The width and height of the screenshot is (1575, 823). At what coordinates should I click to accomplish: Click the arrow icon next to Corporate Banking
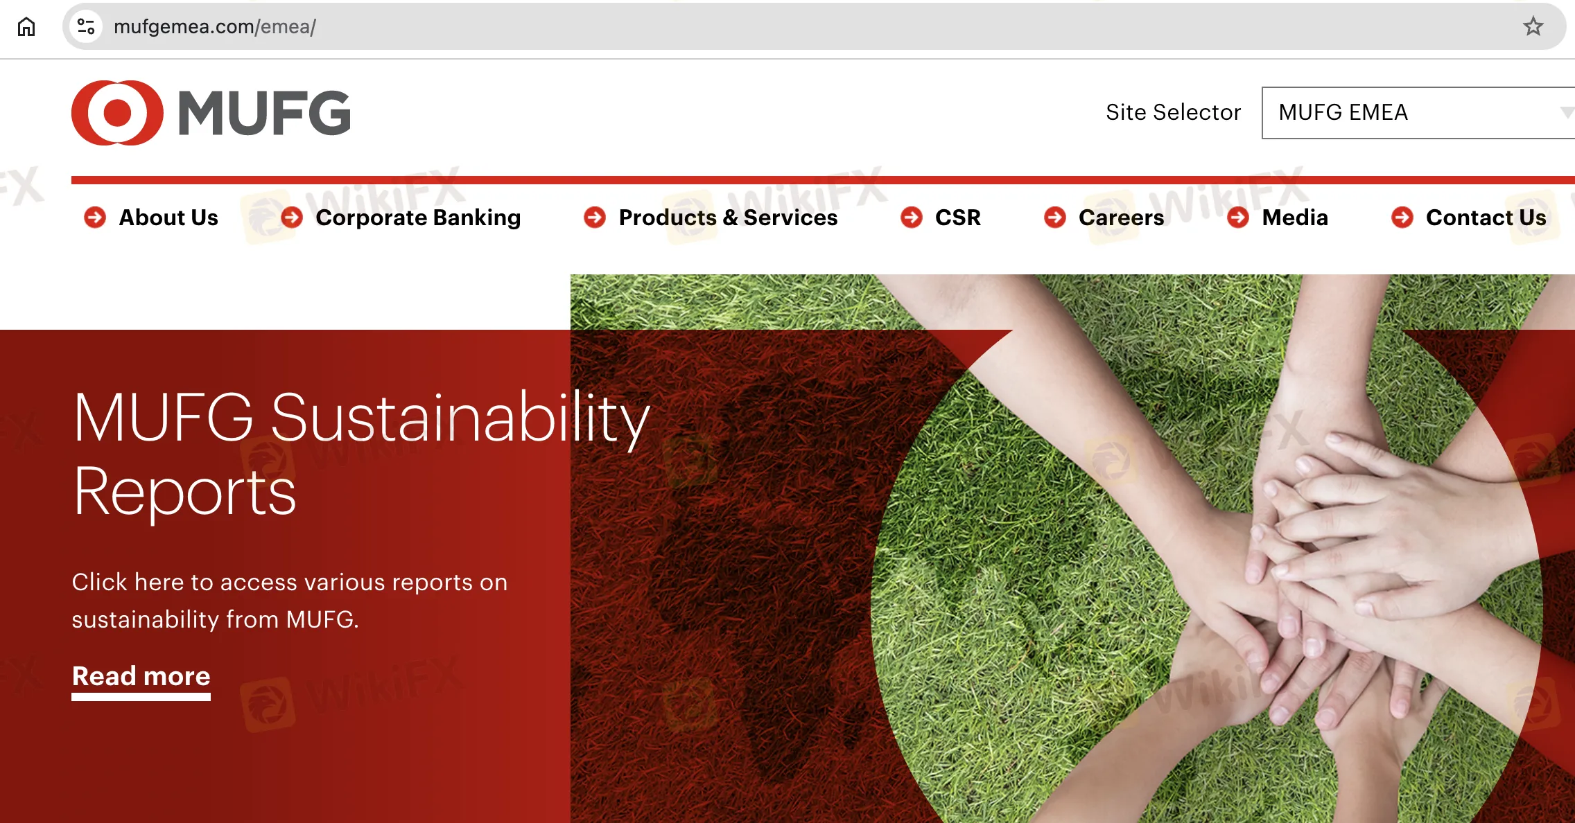(x=290, y=218)
